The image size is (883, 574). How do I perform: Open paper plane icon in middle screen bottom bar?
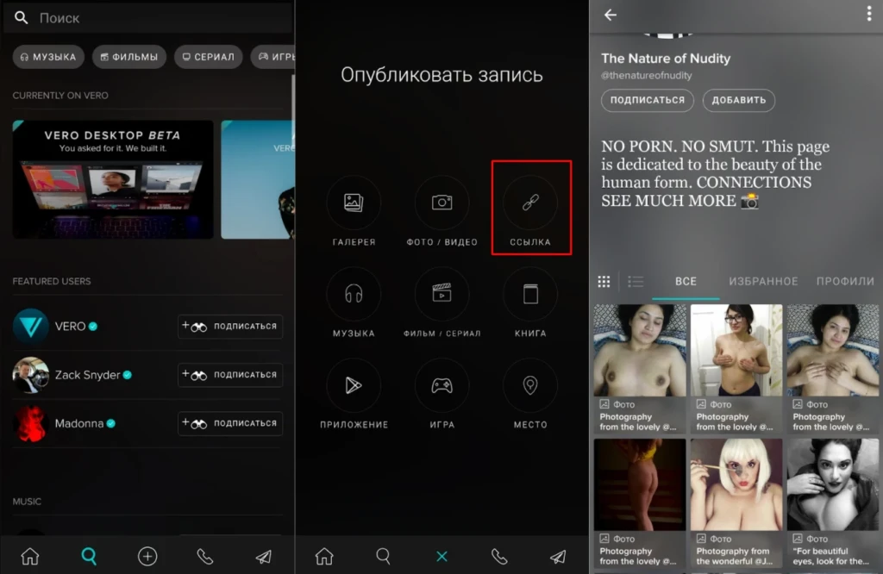click(558, 557)
